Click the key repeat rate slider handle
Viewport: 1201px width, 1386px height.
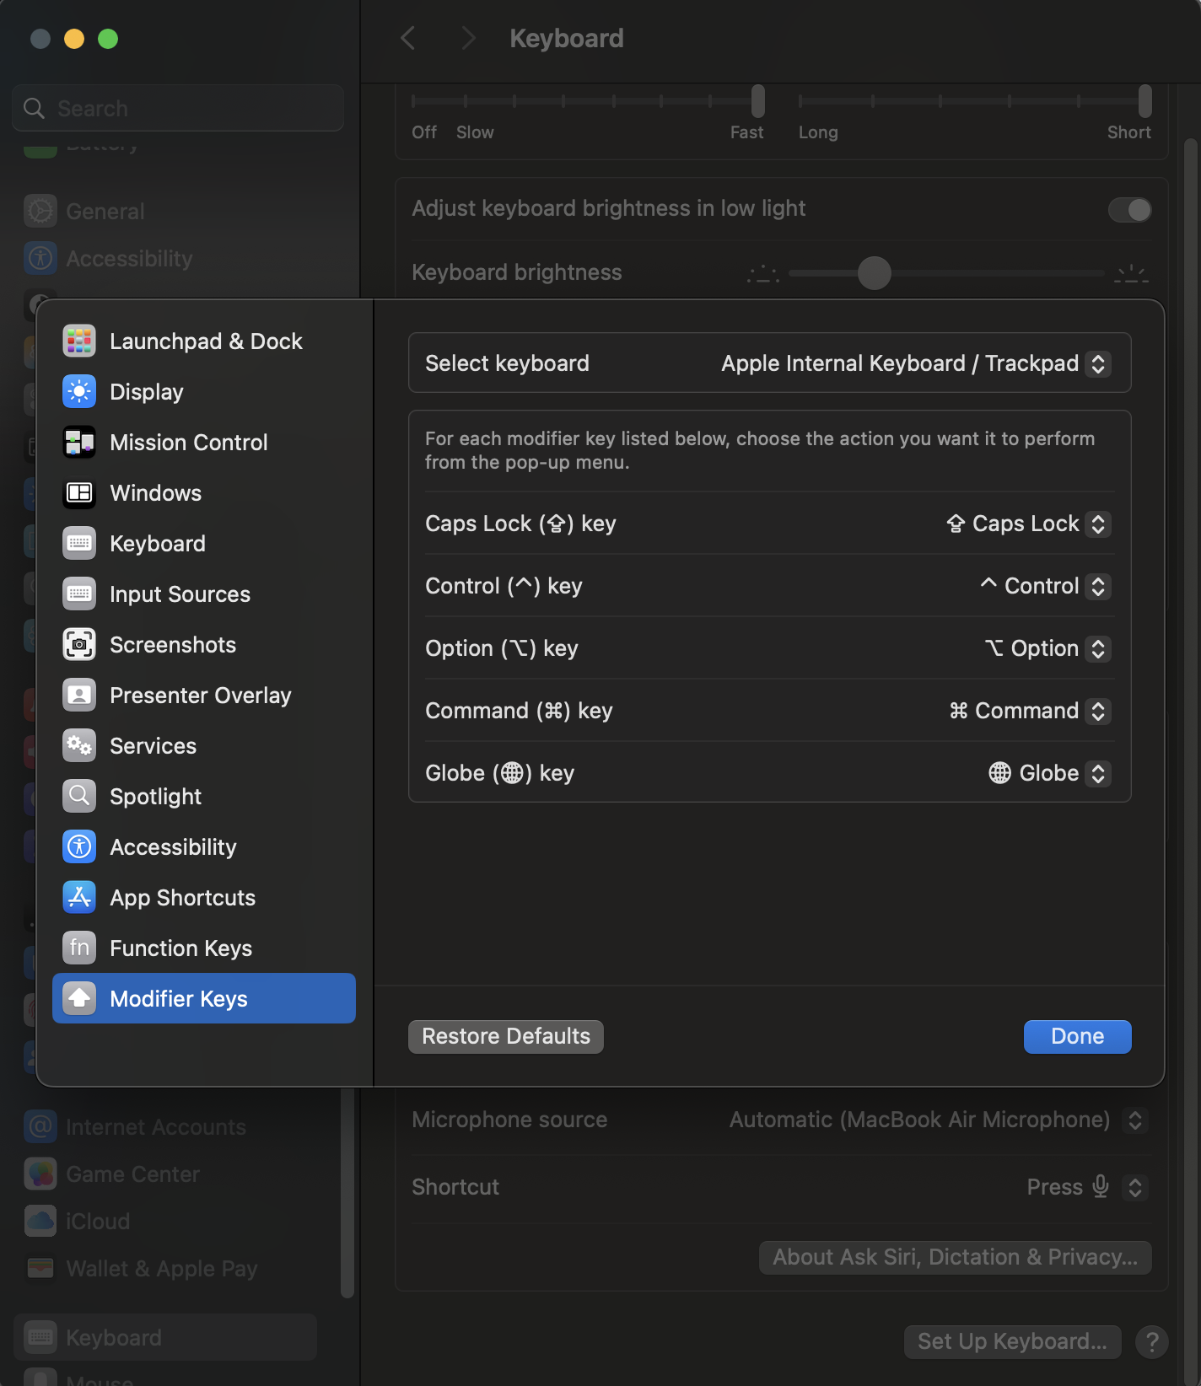coord(758,100)
